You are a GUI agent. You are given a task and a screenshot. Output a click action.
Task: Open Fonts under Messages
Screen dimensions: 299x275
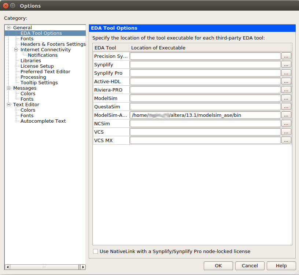coord(27,99)
